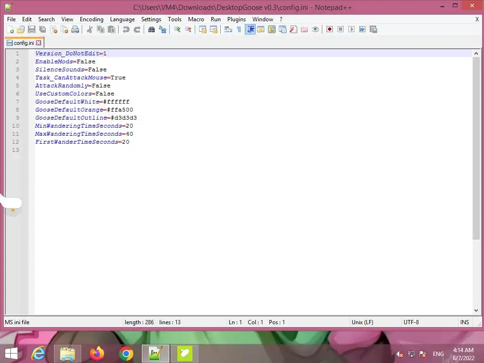Open Google Chrome from the taskbar

126,354
